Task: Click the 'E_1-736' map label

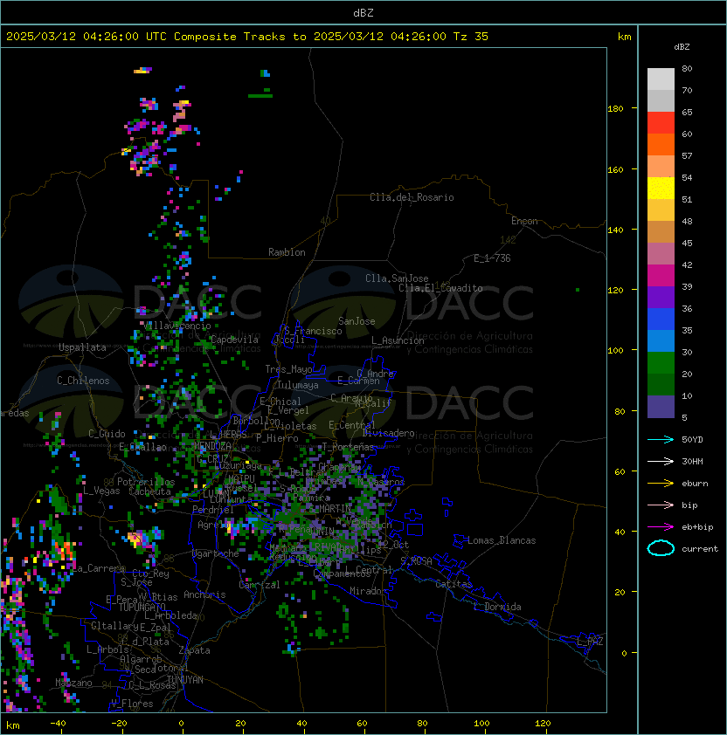Action: 492,258
